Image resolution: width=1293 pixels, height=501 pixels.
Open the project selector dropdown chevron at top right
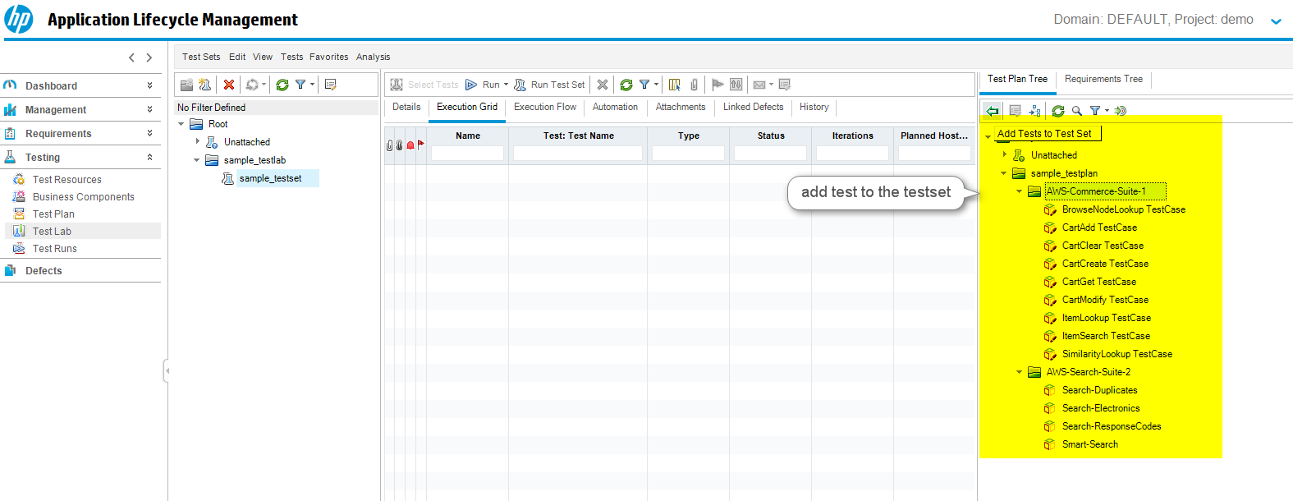[1276, 21]
